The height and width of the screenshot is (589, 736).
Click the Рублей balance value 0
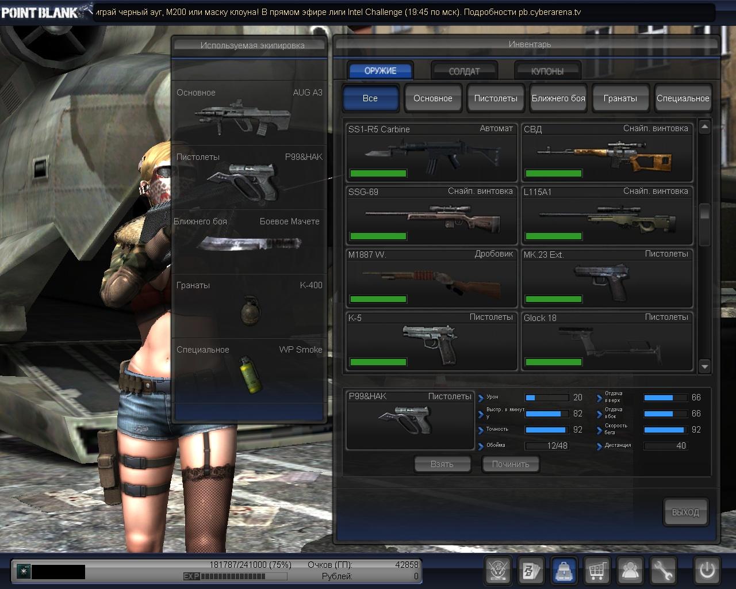tap(416, 576)
